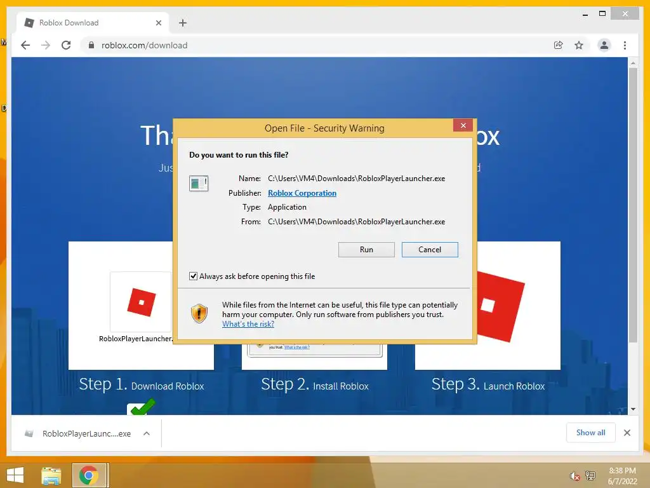Click the Step 2. Install Roblox text

coord(315,384)
